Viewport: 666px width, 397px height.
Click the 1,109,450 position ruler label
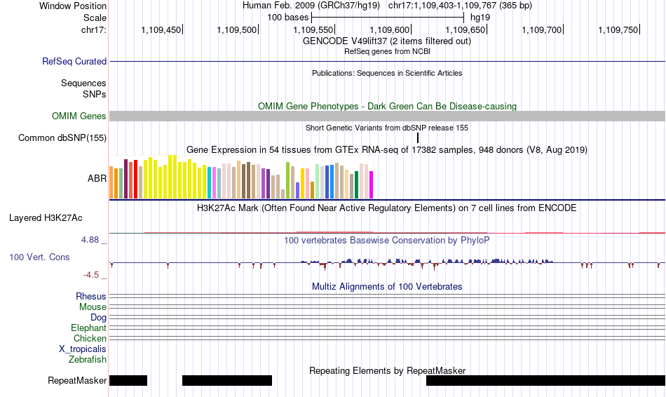click(161, 29)
